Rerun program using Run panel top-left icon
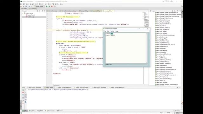The width and height of the screenshot is (203, 114). click(x=23, y=90)
